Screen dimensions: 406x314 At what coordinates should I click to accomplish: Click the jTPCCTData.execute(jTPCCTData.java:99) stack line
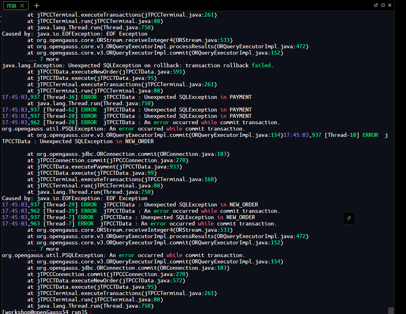[92, 173]
